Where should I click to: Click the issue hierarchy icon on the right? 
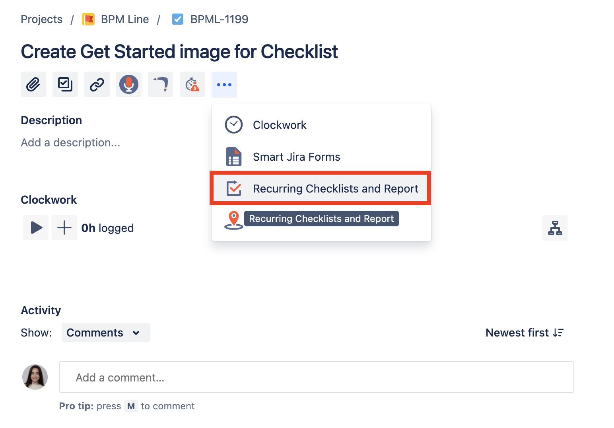pyautogui.click(x=555, y=228)
